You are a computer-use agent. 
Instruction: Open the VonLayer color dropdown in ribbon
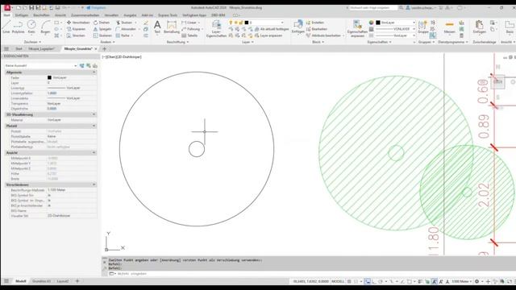click(x=395, y=23)
